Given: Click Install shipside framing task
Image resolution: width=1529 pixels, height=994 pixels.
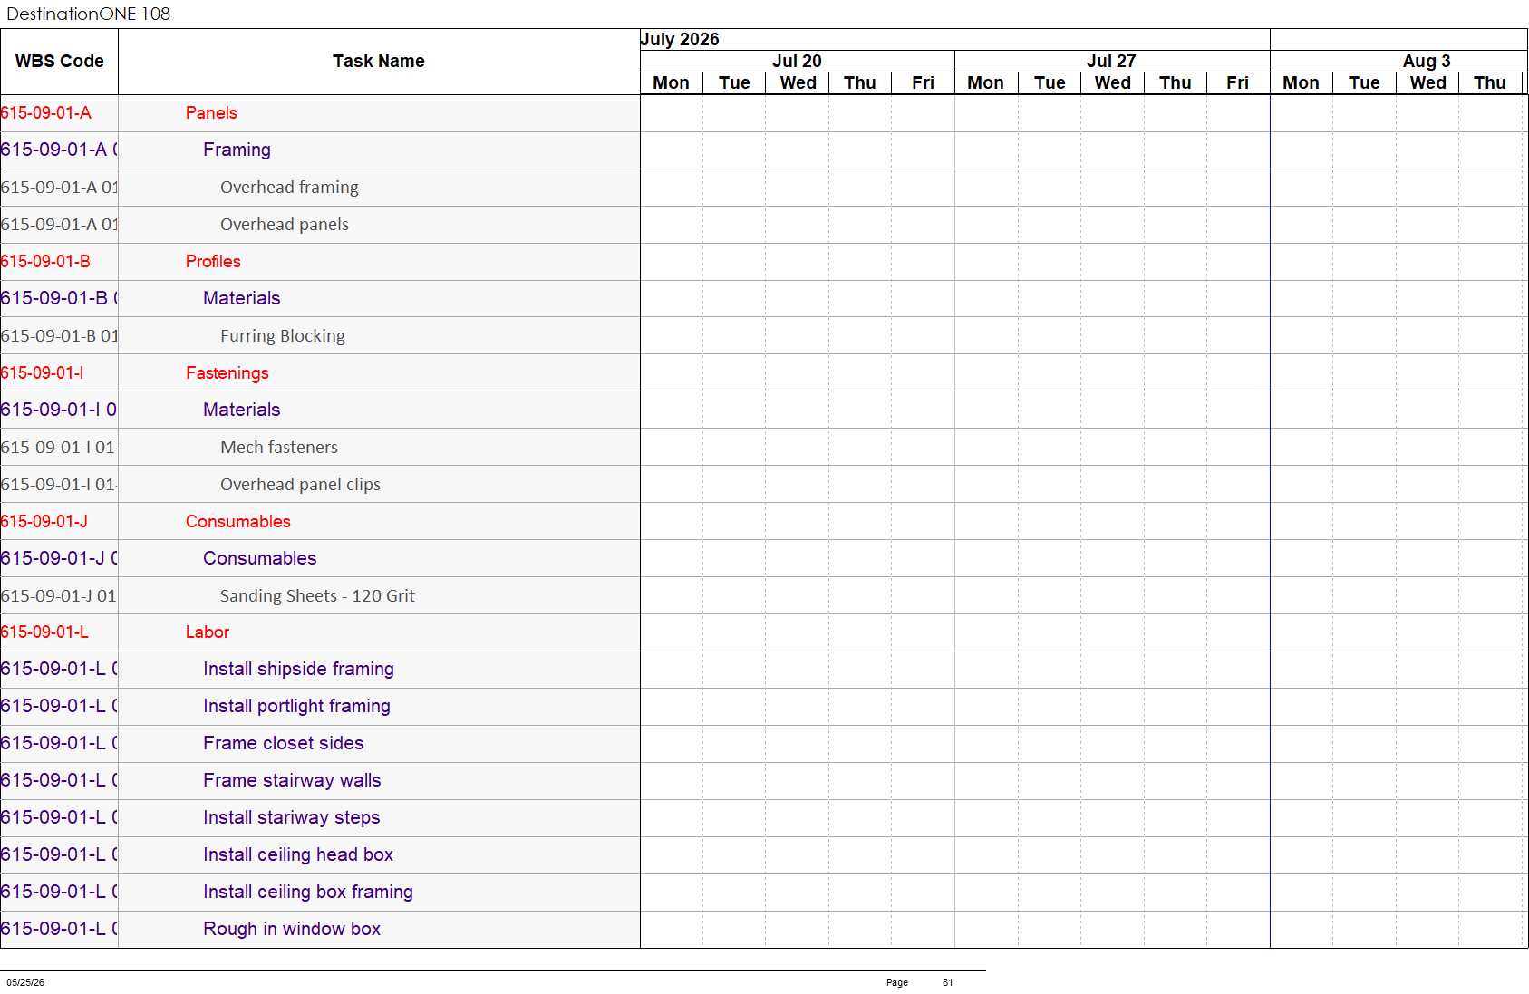Looking at the screenshot, I should point(298,669).
